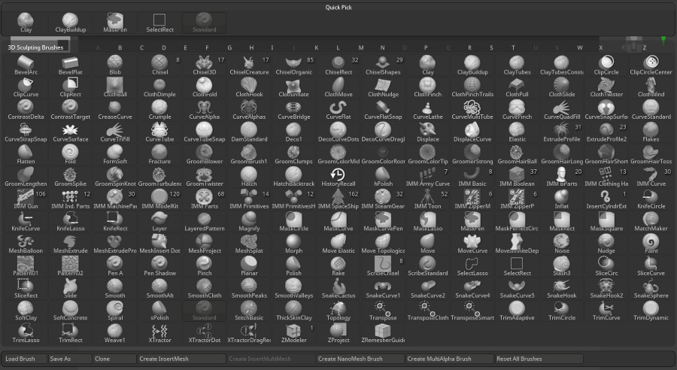Select the Smooth brush

click(x=115, y=289)
